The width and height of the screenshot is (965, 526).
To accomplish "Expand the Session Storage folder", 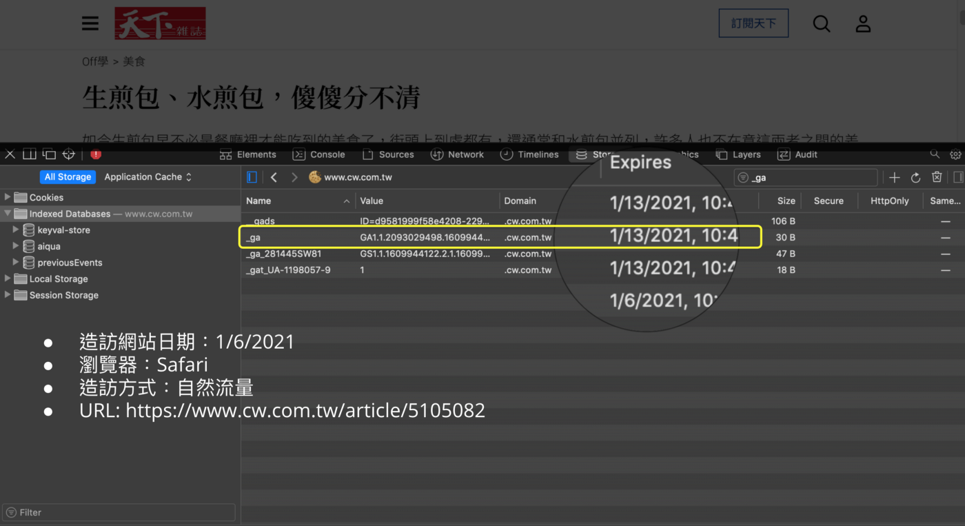I will click(8, 294).
